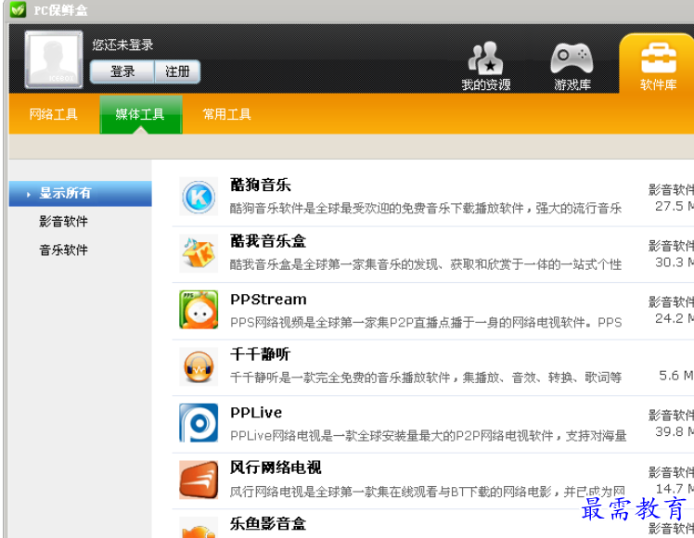Click the PPLive网络电视 description text
694x538 pixels.
(428, 436)
